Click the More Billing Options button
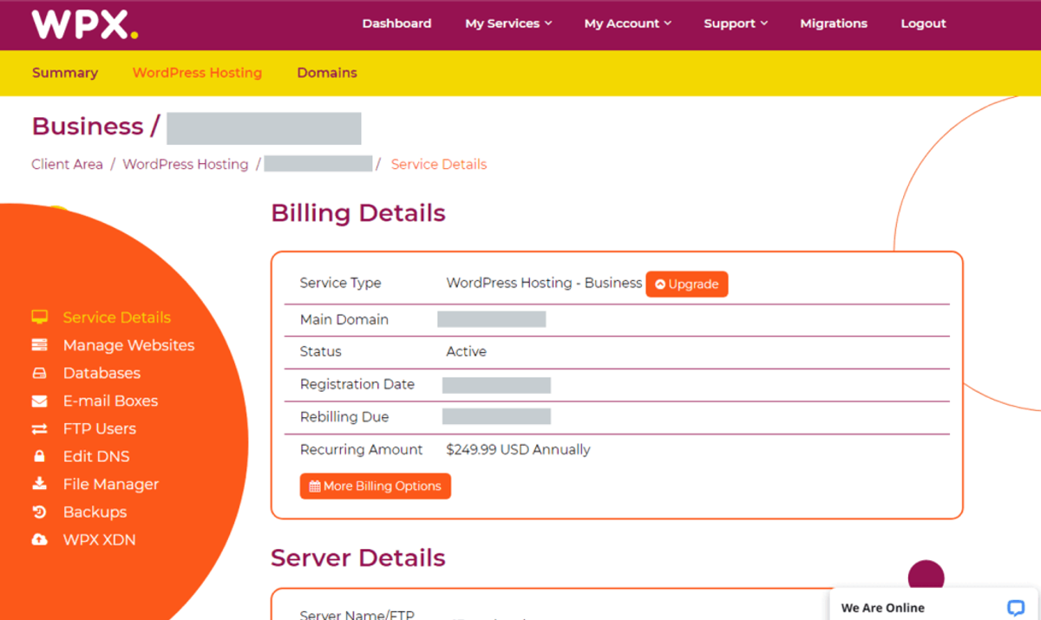 (x=376, y=486)
